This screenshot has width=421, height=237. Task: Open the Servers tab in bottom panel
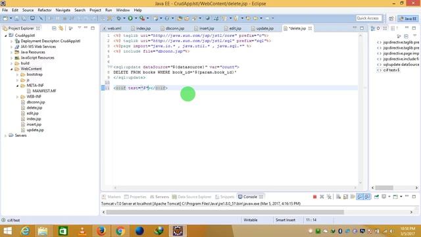pos(159,197)
